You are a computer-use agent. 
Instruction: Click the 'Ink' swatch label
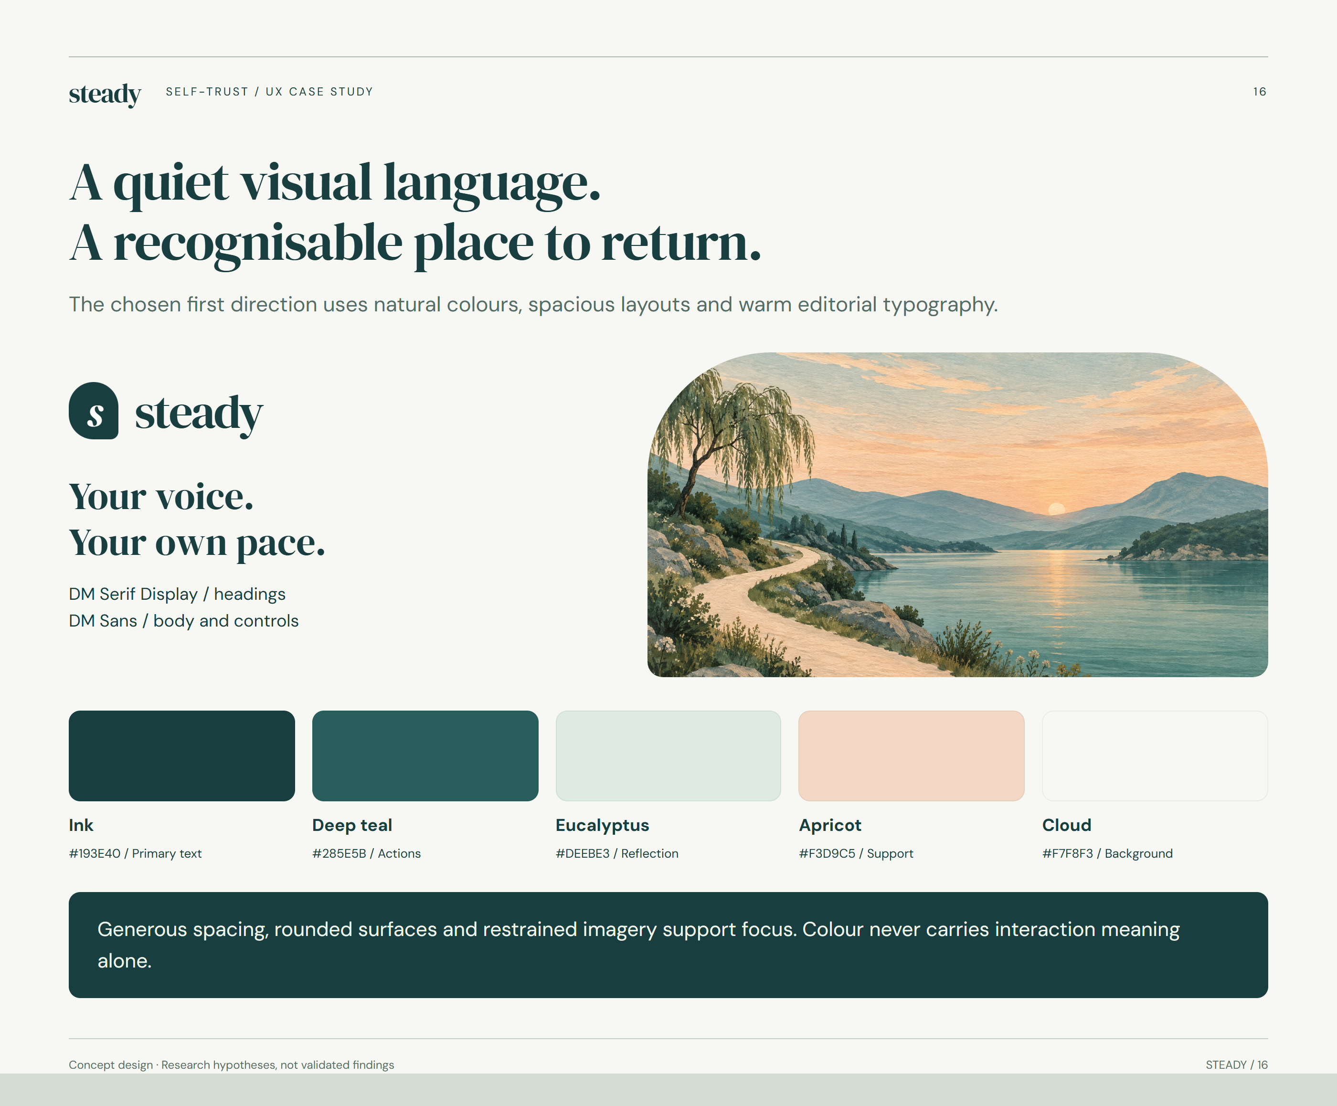[81, 825]
